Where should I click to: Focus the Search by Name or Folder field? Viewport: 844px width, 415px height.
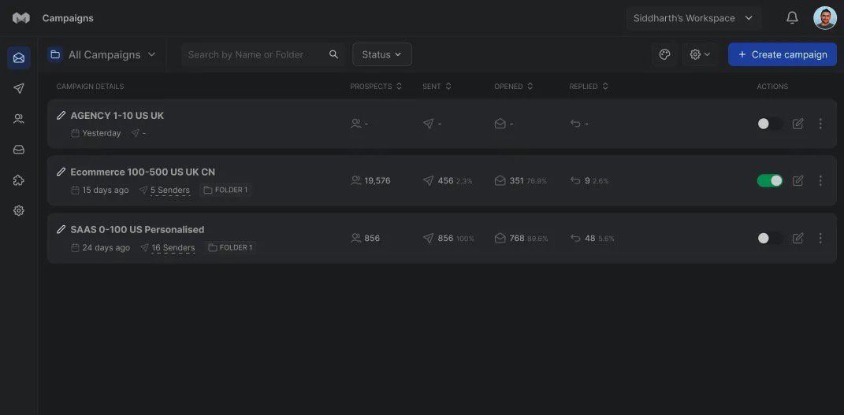point(255,54)
